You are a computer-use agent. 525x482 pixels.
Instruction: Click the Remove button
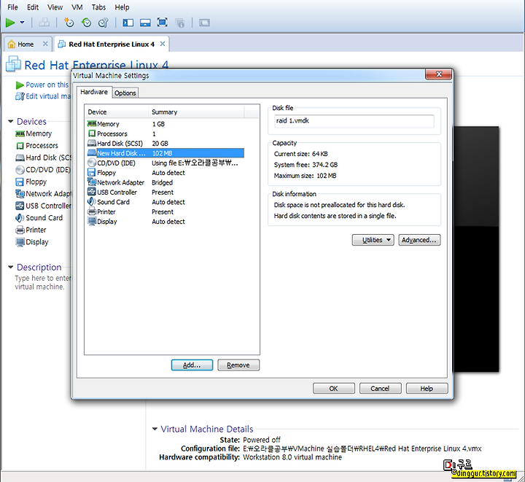tap(238, 365)
